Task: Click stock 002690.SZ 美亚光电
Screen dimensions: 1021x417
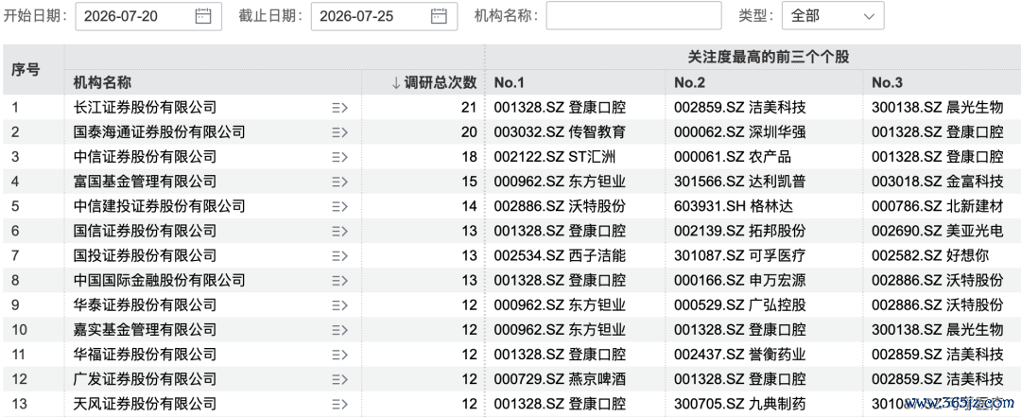Action: click(x=938, y=232)
